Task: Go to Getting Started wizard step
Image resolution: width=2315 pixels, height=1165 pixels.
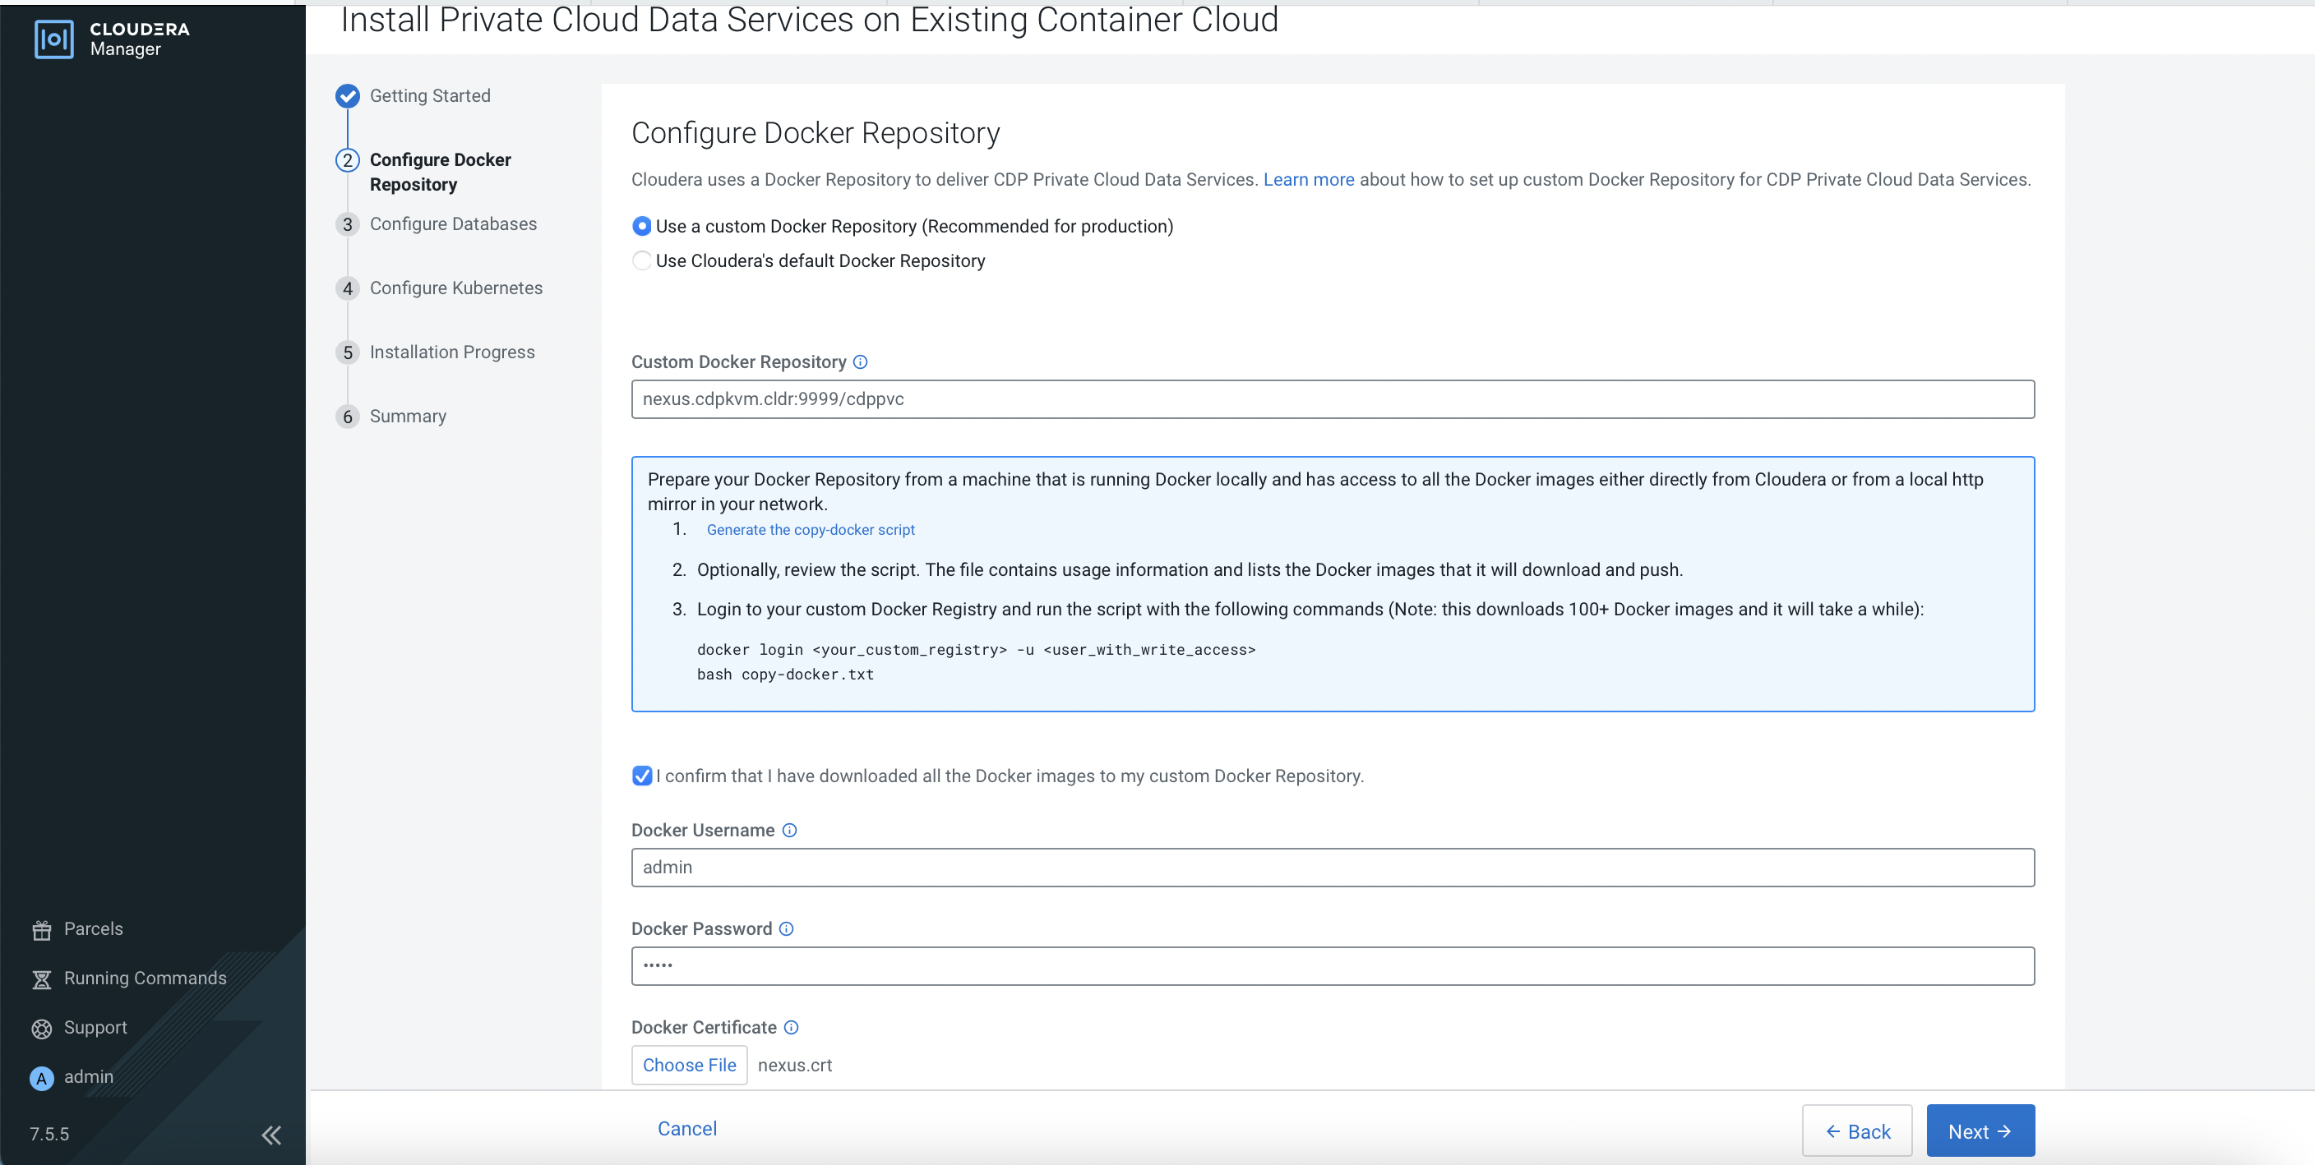Action: (x=430, y=96)
